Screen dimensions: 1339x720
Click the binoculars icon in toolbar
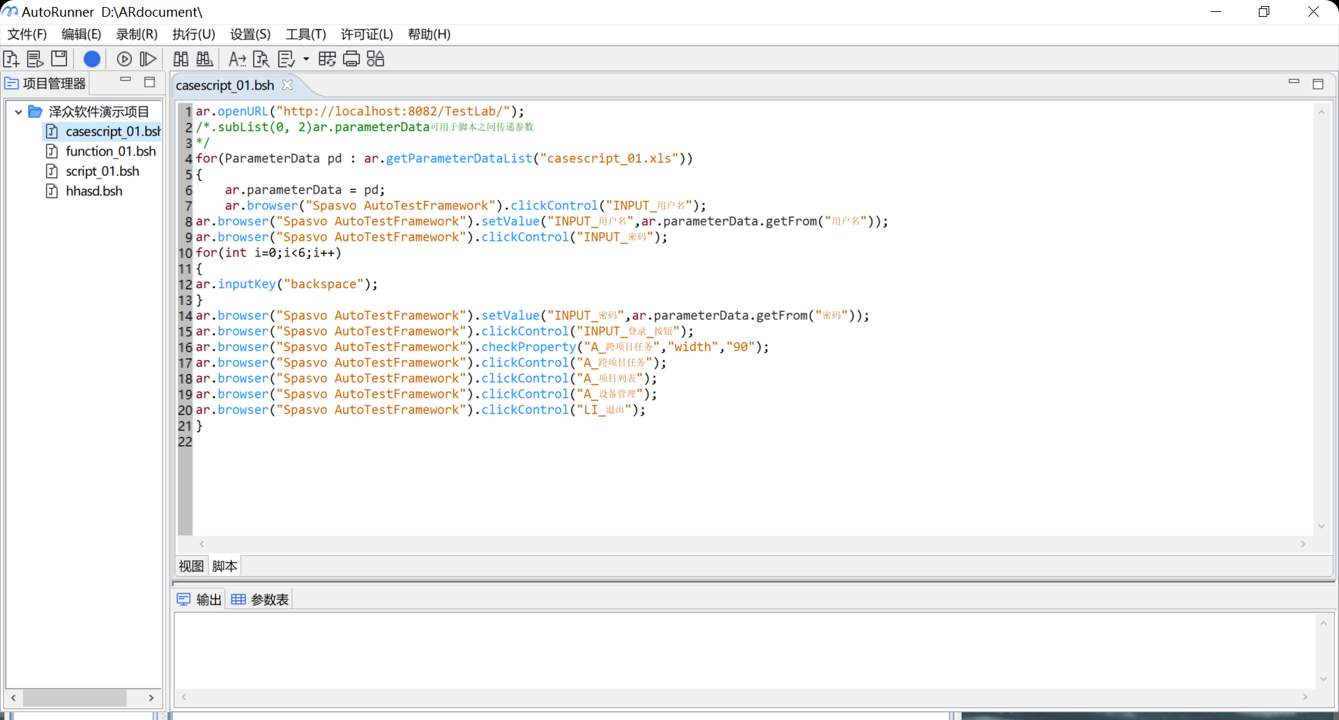coord(181,59)
